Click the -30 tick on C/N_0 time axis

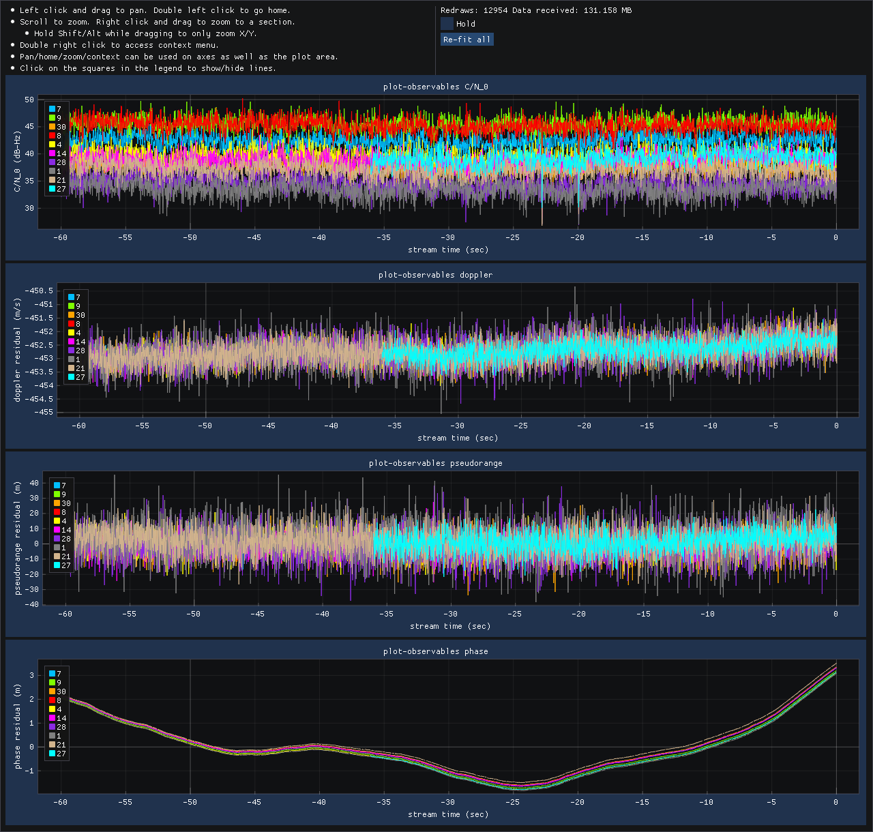point(447,237)
